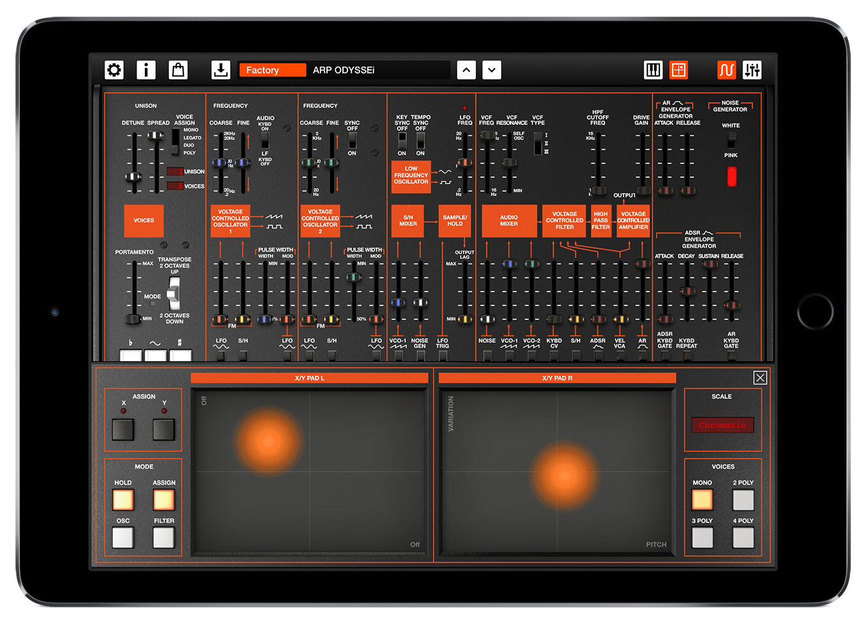Click the ADSR SUSTAIN slider knob
Viewport: 865px width, 621px height.
tap(709, 264)
